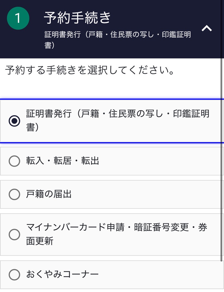
Task: Click the 予約する手続きを選択してください instruction text
Action: coord(90,70)
